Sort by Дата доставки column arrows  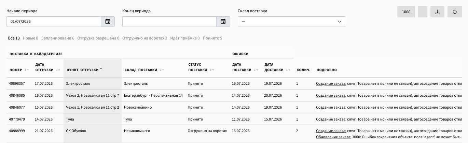[x=288, y=70]
